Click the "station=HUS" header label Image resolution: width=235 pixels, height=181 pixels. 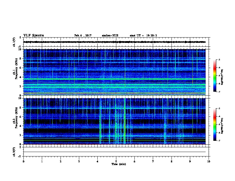click(110, 35)
